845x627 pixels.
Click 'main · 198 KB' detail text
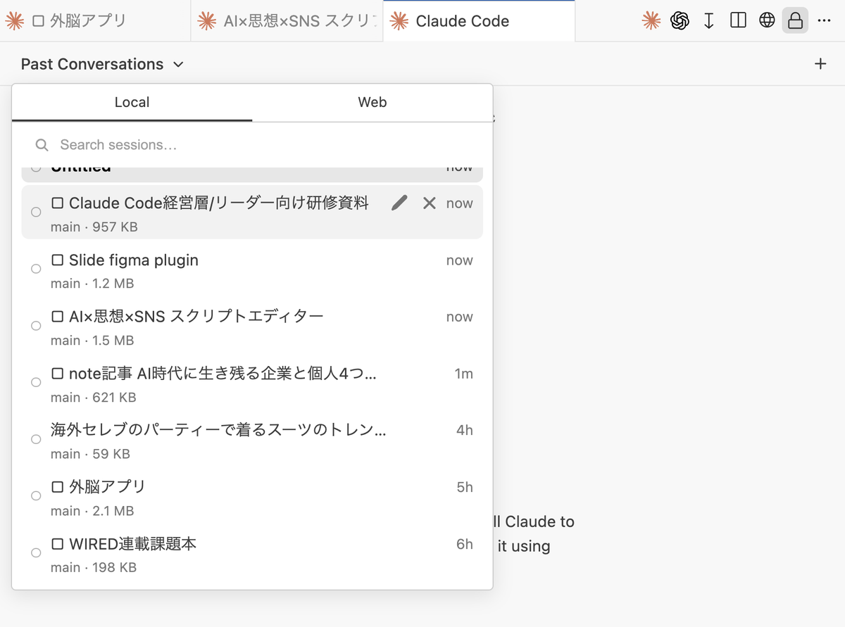tap(94, 567)
